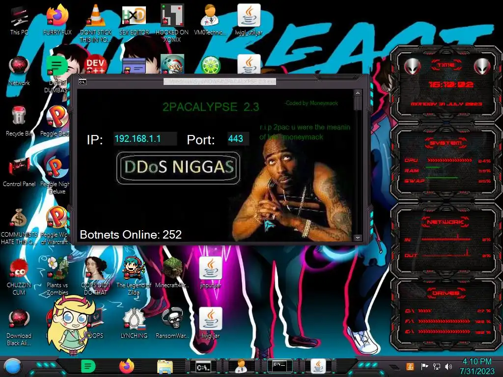
Task: Open the money bag desktop icon
Action: click(19, 226)
